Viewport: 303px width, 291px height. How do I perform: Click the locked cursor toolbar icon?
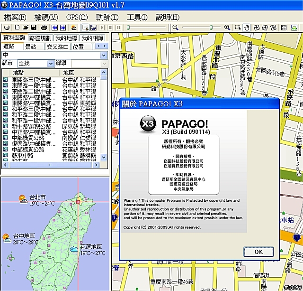pyautogui.click(x=85, y=28)
